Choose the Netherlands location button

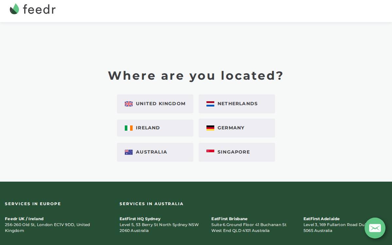point(237,104)
